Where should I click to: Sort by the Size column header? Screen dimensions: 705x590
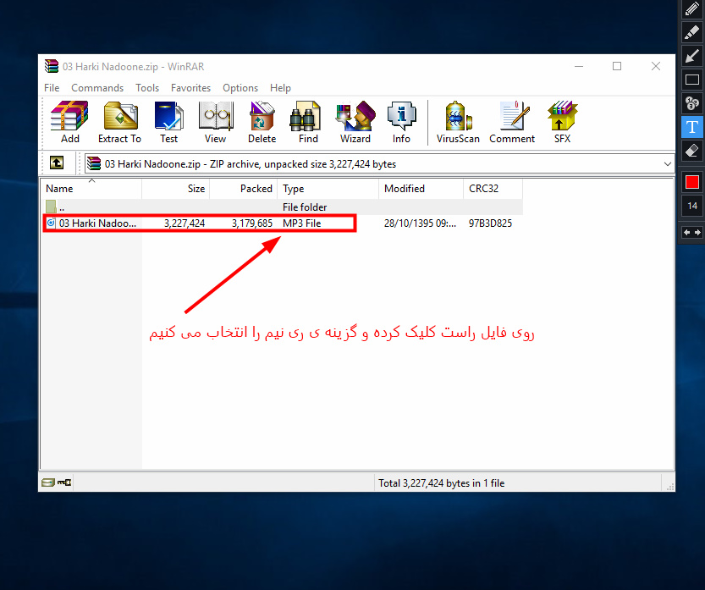coord(176,189)
